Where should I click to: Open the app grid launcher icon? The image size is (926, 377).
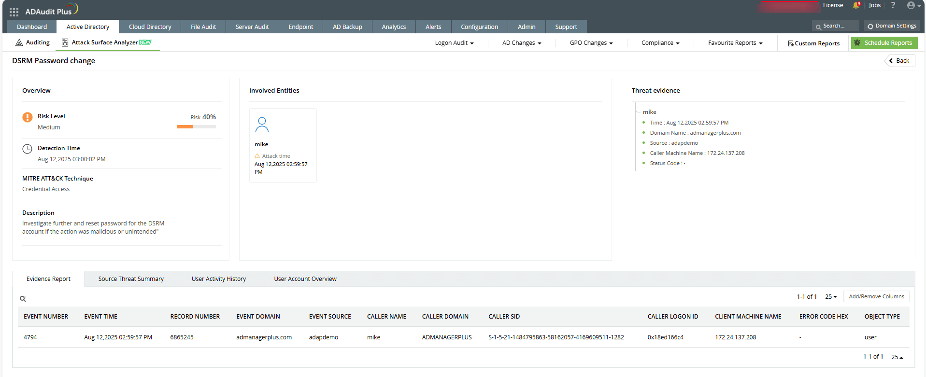coord(14,12)
